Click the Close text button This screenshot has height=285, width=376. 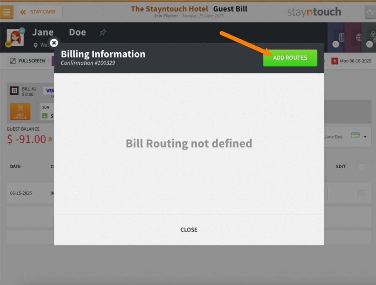coord(189,230)
